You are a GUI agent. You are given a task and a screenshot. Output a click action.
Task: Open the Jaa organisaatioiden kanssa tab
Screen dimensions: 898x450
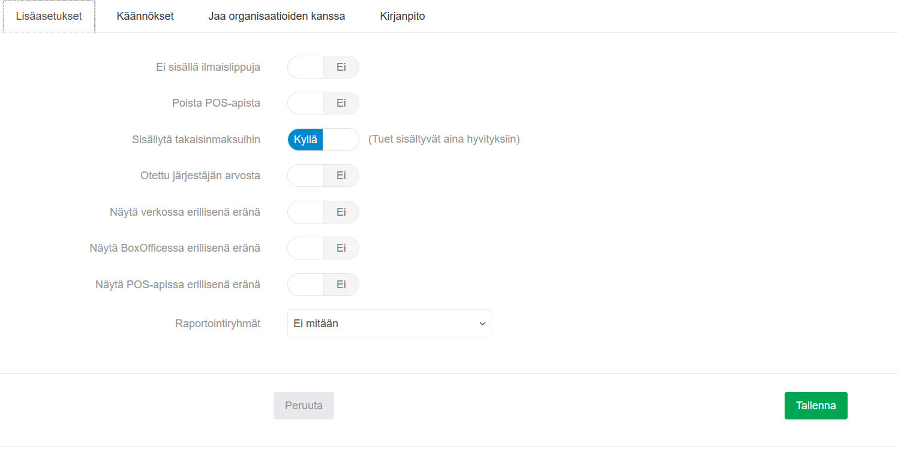pyautogui.click(x=277, y=16)
